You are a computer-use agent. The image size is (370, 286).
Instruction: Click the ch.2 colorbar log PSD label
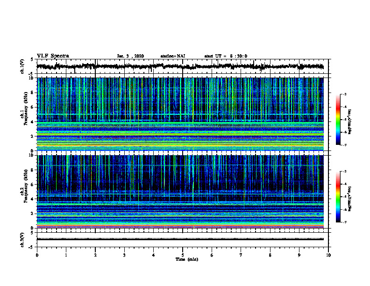coord(350,199)
